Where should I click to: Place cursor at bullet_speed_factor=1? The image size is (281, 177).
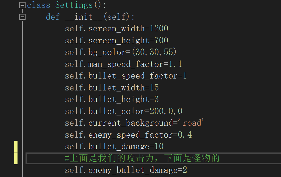click(x=126, y=76)
